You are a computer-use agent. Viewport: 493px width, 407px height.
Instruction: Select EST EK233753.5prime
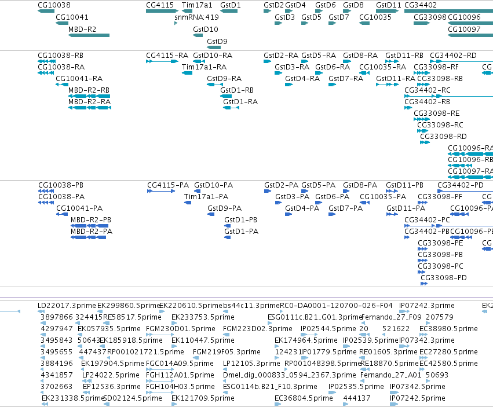click(x=203, y=317)
